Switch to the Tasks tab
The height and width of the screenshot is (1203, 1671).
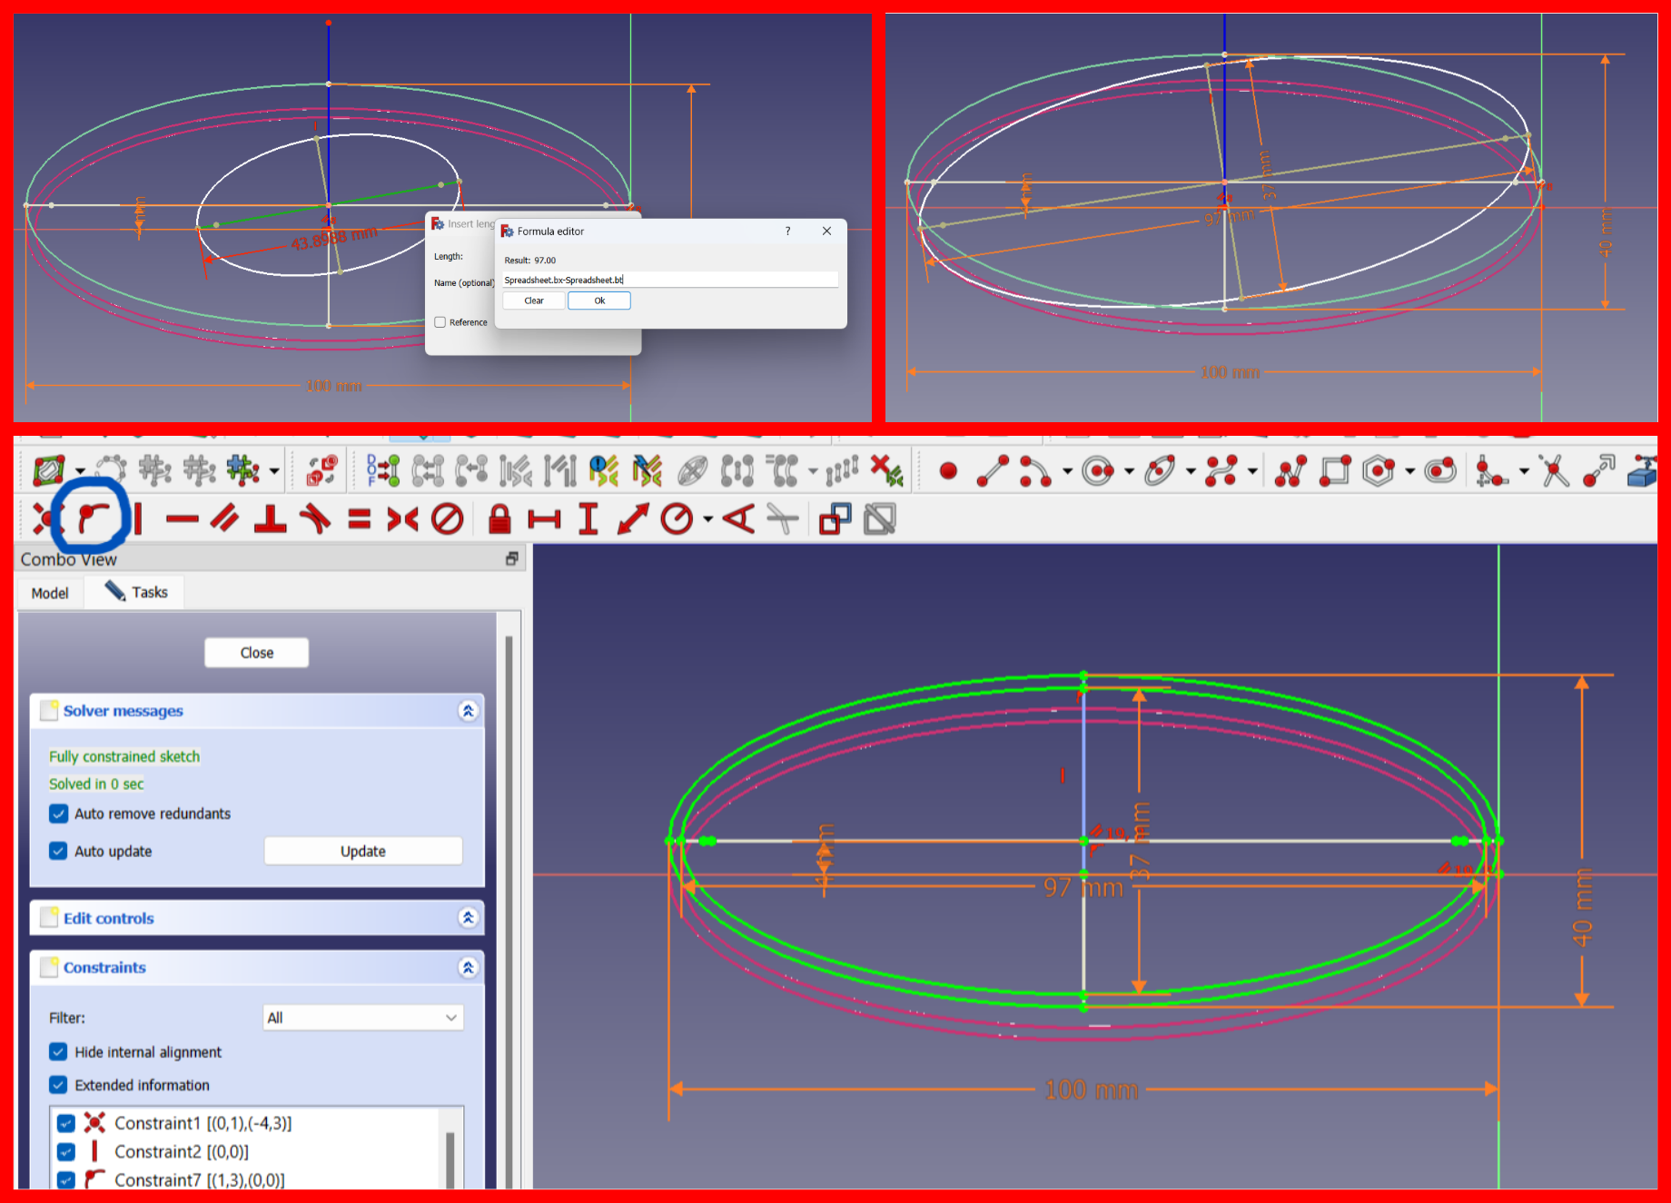pyautogui.click(x=134, y=591)
